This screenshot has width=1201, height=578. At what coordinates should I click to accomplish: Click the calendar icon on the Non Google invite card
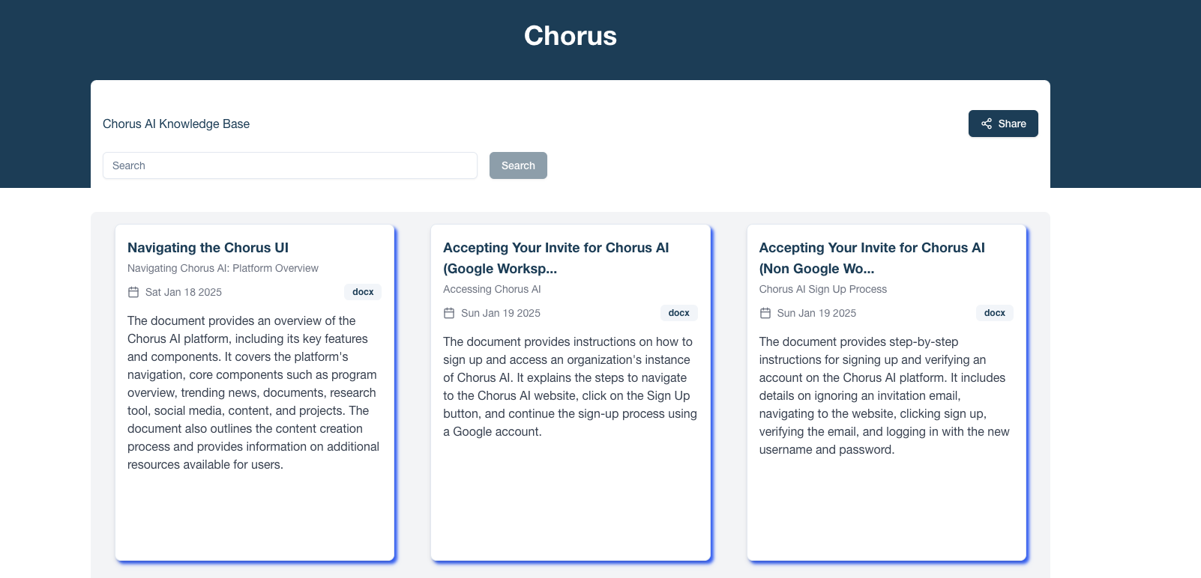pyautogui.click(x=765, y=313)
